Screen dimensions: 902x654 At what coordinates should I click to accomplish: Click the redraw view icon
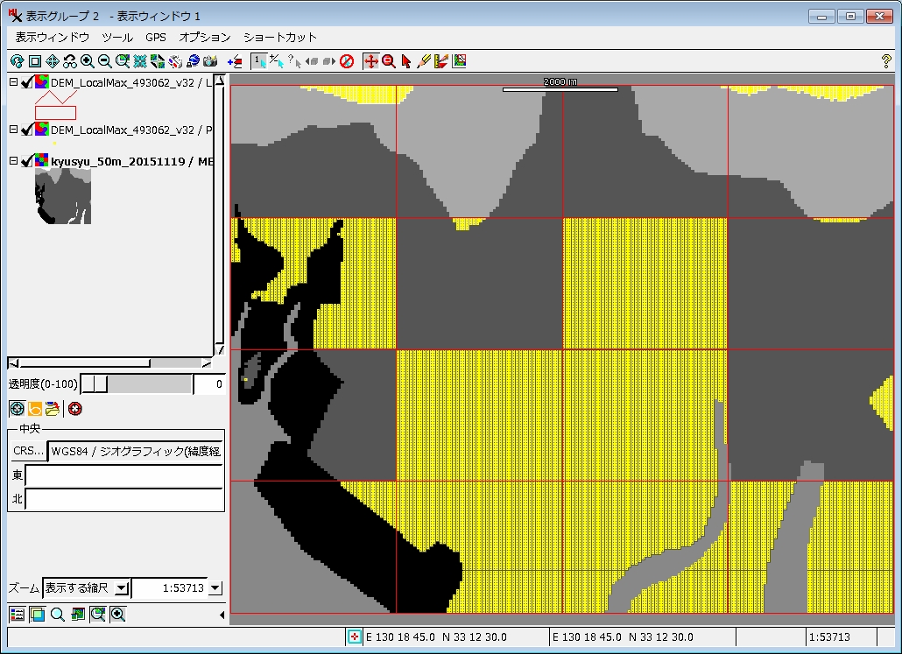tap(17, 61)
